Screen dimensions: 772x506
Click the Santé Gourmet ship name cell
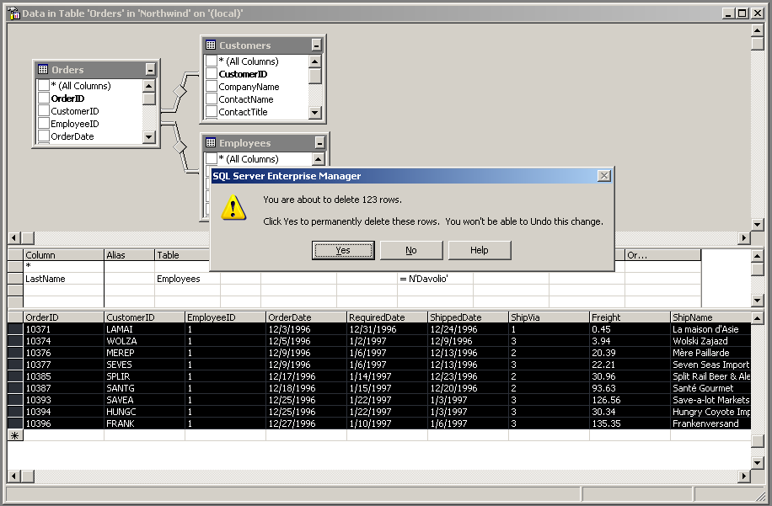point(710,388)
